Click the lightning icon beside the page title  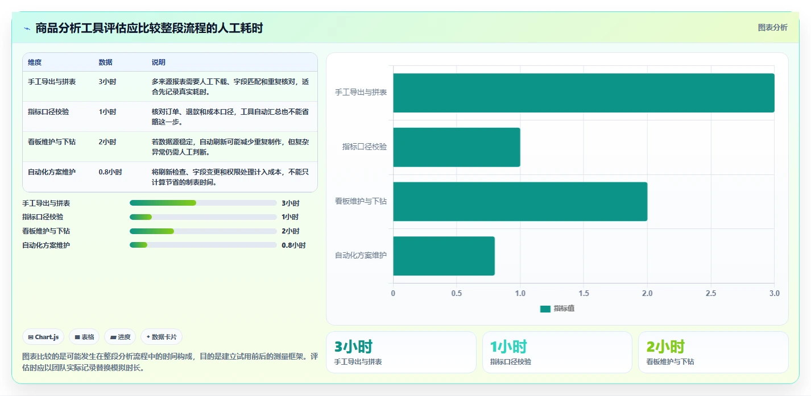coord(27,28)
